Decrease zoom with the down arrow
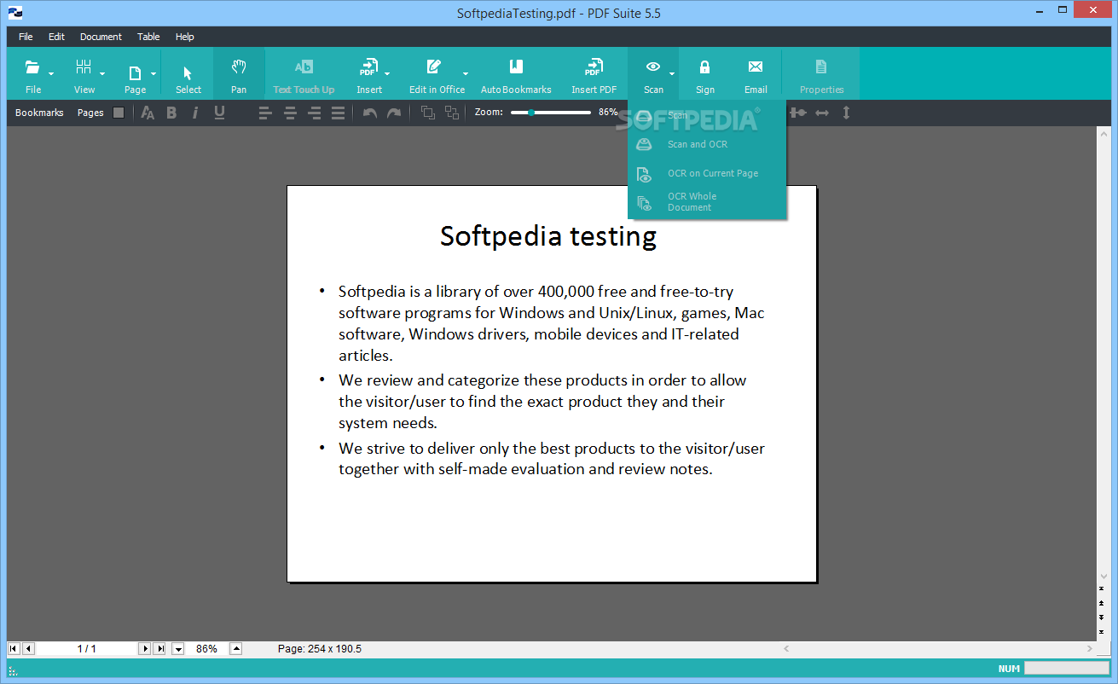Image resolution: width=1118 pixels, height=684 pixels. [x=178, y=649]
